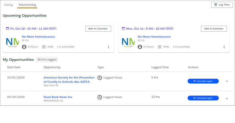Click calendar icon beside Fri, Oct 18
Image resolution: width=235 pixels, height=123 pixels.
8,28
